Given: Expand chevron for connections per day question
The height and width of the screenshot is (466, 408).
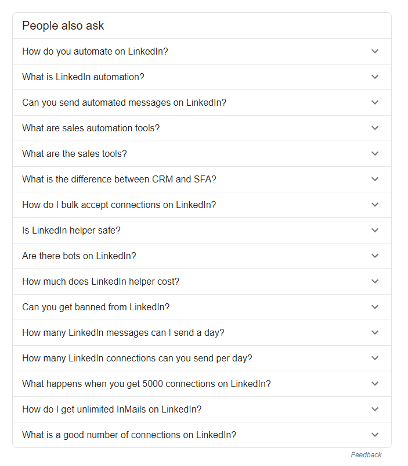Looking at the screenshot, I should pyautogui.click(x=375, y=358).
